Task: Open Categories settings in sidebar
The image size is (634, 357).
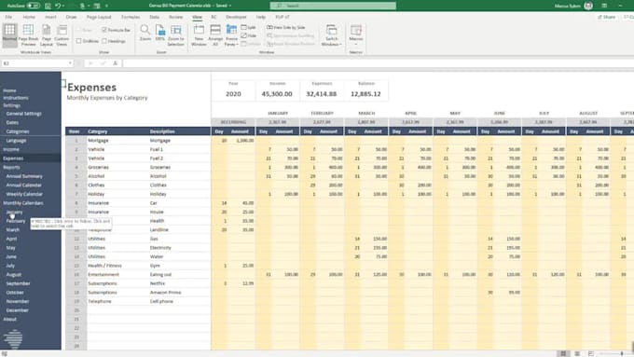Action: 18,131
